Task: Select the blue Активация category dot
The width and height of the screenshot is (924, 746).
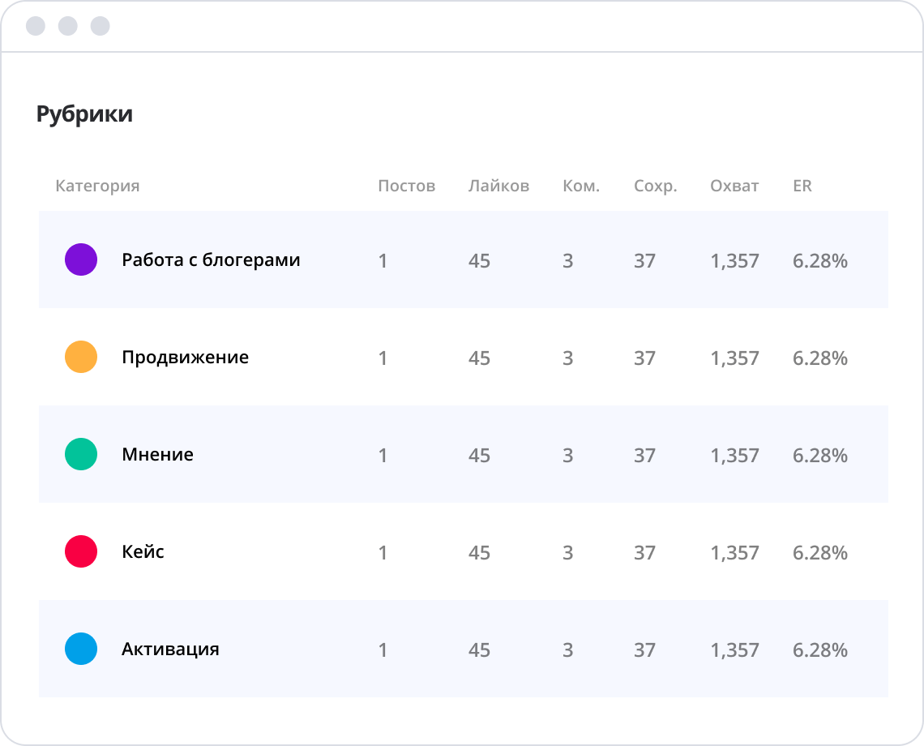Action: coord(81,649)
